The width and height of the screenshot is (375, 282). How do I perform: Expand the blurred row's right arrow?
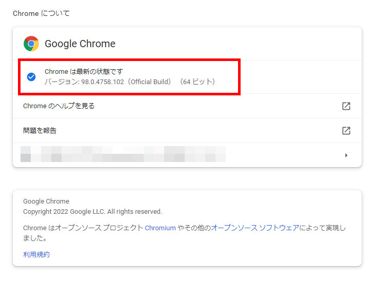pyautogui.click(x=346, y=155)
